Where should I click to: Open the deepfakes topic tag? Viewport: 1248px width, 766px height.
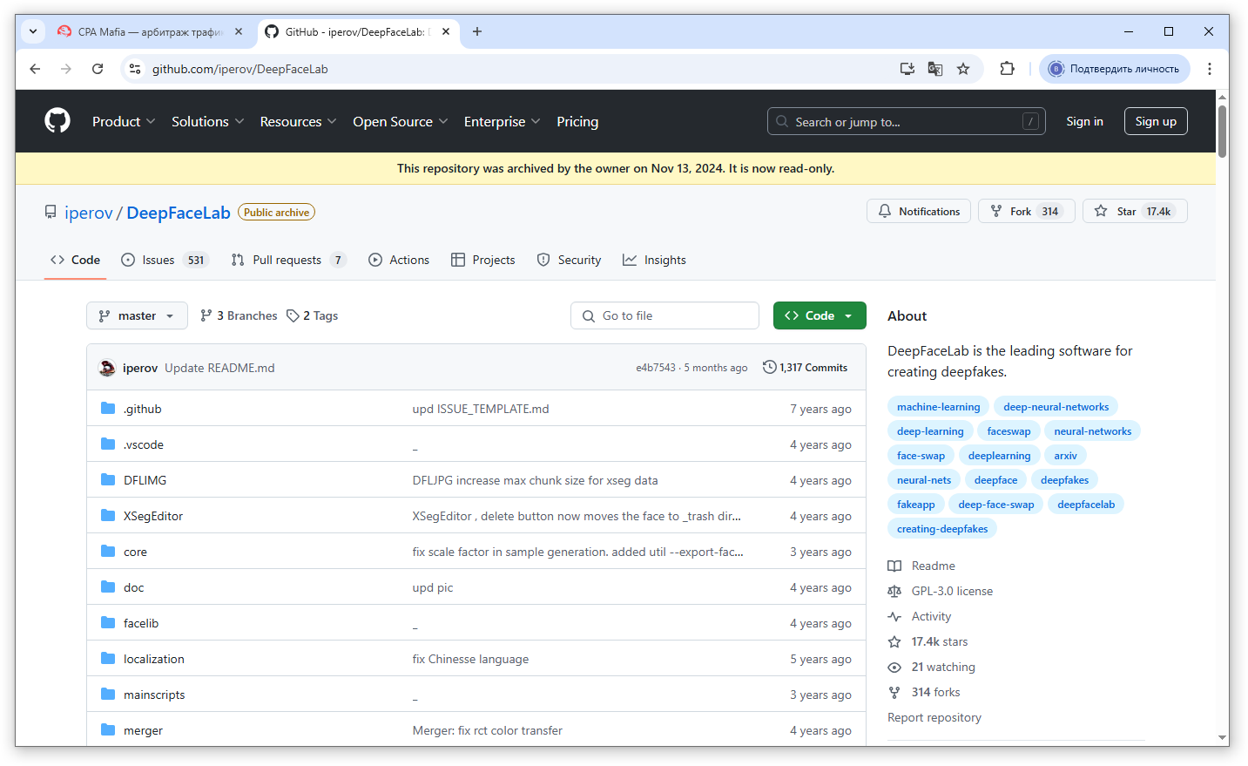[x=1064, y=480]
